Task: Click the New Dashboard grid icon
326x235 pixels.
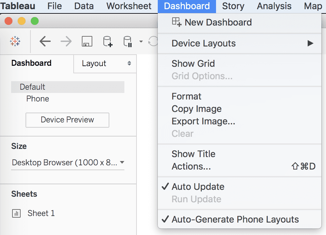Action: click(177, 22)
